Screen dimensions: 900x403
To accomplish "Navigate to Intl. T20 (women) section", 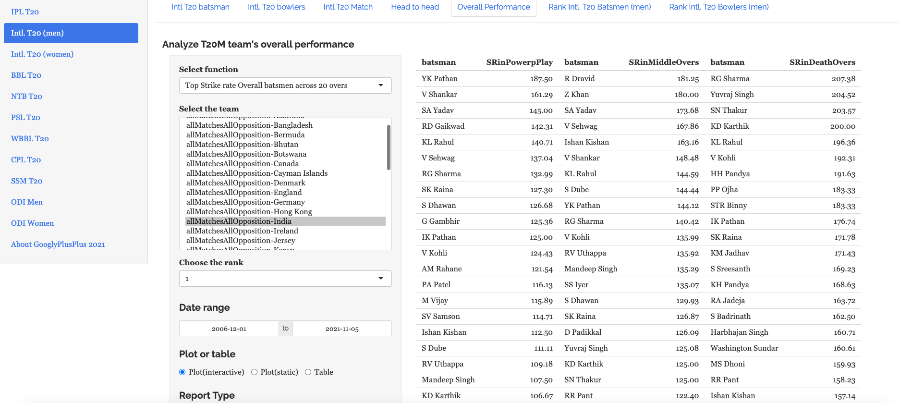I will (x=42, y=54).
